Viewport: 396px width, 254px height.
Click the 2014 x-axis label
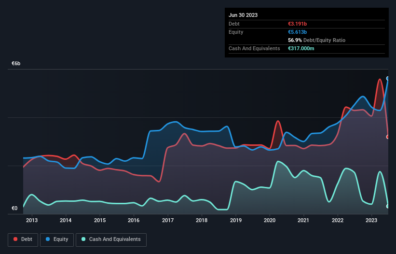(x=66, y=220)
